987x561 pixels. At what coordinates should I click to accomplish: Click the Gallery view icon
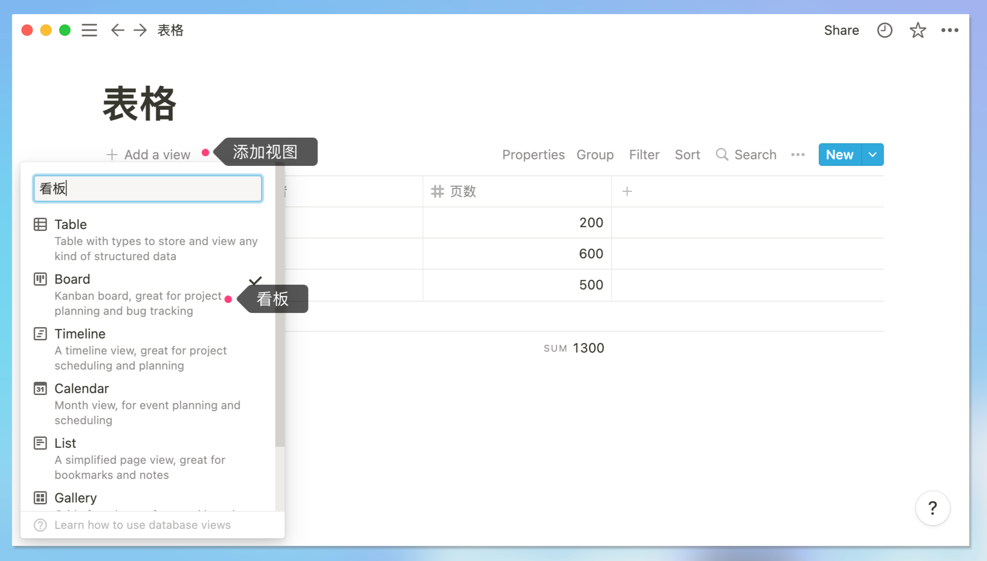click(40, 498)
